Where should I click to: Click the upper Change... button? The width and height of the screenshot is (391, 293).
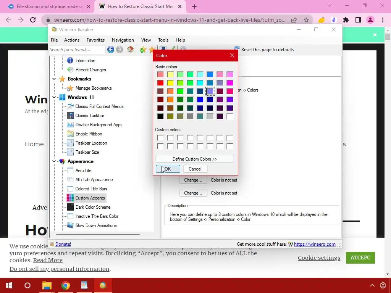pos(193,180)
